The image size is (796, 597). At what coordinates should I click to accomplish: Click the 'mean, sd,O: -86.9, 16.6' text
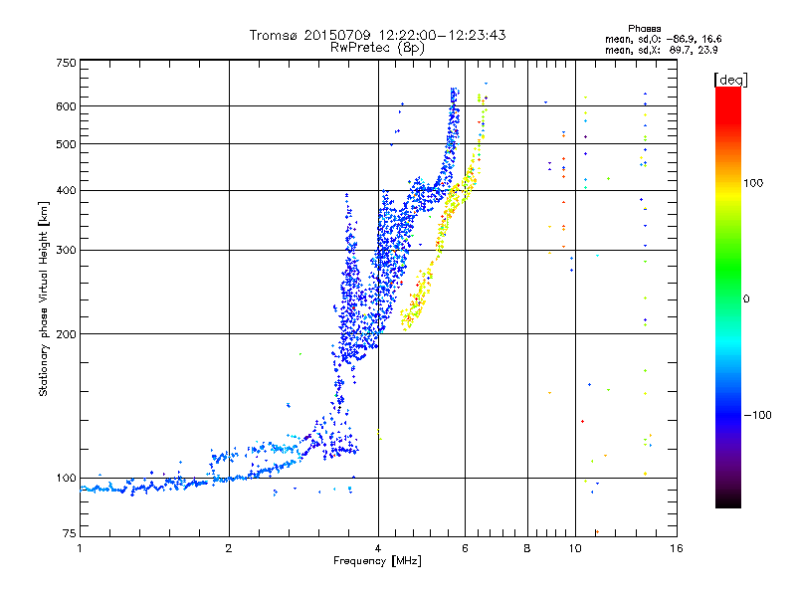tap(663, 39)
